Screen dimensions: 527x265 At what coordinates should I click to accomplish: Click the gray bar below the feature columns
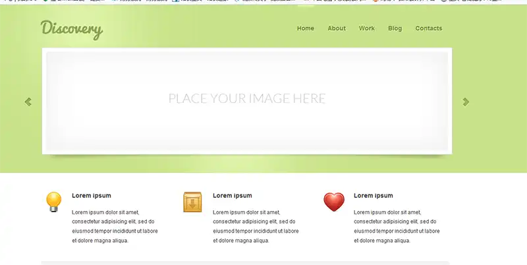click(x=245, y=262)
